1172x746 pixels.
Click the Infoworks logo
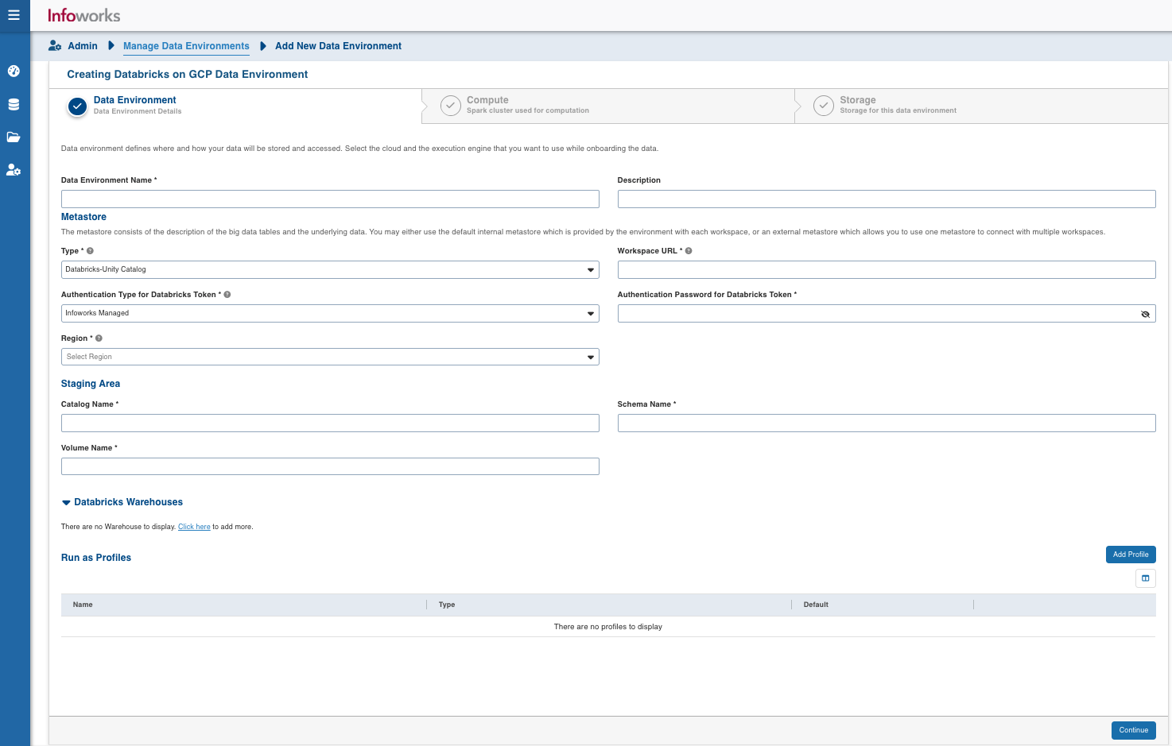83,15
